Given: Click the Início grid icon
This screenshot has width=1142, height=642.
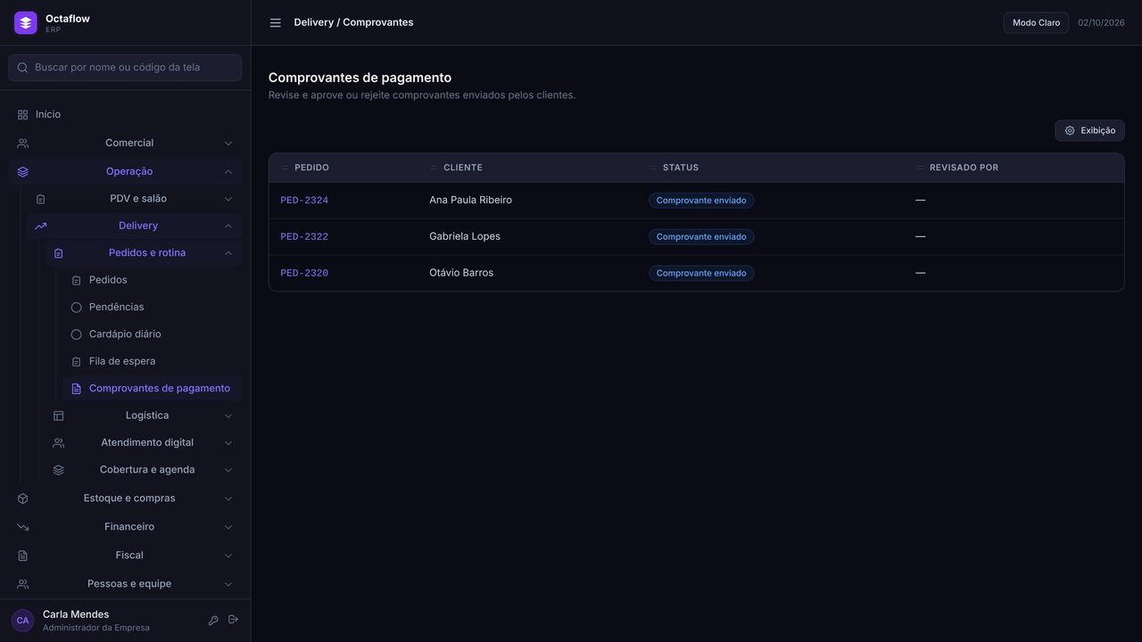Looking at the screenshot, I should (x=23, y=115).
